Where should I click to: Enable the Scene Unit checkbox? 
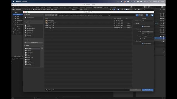click(142, 34)
